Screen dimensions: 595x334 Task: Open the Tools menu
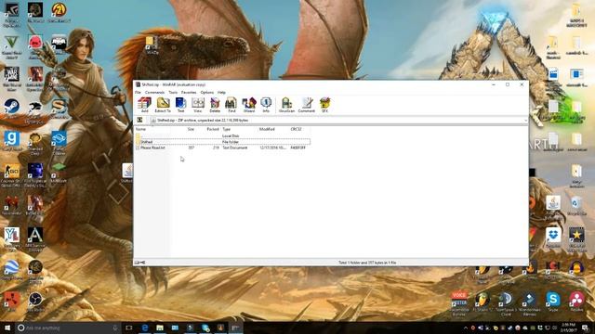(173, 93)
